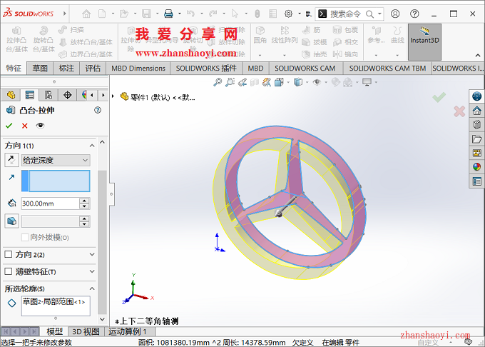Collapse the 方向 1 section
485x347 pixels.
click(92, 145)
